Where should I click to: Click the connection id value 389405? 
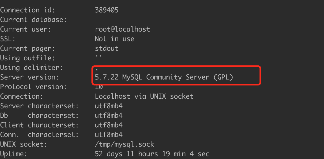point(107,10)
